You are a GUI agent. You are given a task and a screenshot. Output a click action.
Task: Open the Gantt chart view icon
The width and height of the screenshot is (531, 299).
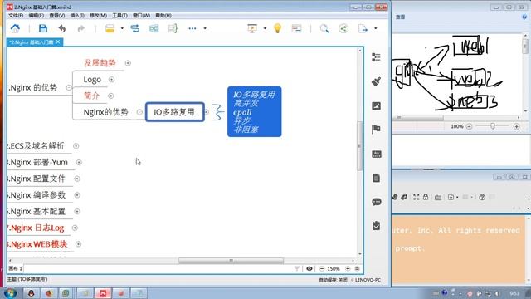coord(296,28)
